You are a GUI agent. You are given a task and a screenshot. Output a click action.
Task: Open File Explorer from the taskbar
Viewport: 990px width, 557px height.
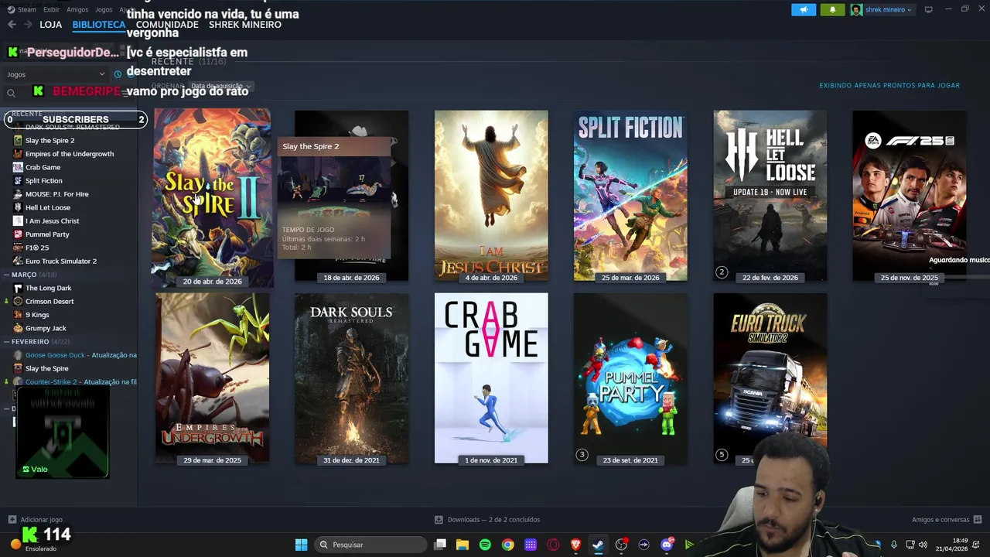point(463,545)
